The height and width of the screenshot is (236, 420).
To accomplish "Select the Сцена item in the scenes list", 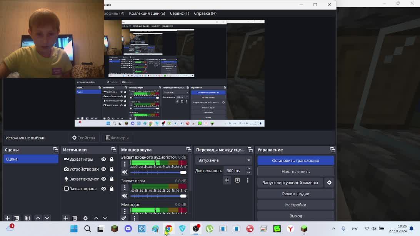I will tap(31, 159).
